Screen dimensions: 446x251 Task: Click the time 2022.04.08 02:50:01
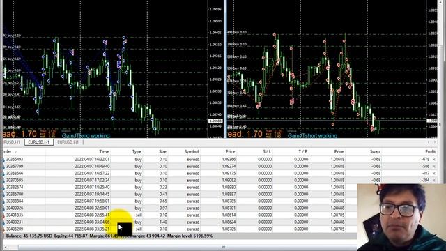tap(92, 208)
